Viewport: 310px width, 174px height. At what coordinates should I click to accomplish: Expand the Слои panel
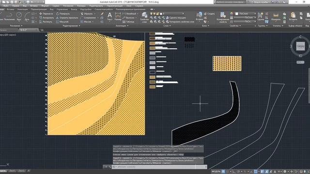pos(167,26)
